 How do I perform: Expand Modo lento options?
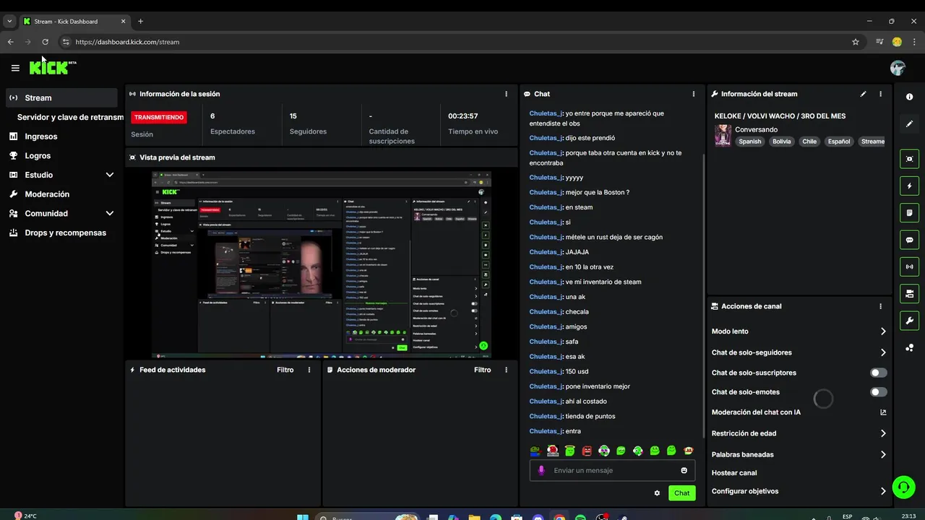(x=883, y=331)
